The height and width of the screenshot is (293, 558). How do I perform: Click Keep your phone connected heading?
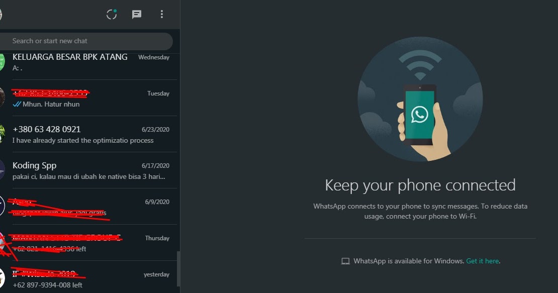click(420, 185)
